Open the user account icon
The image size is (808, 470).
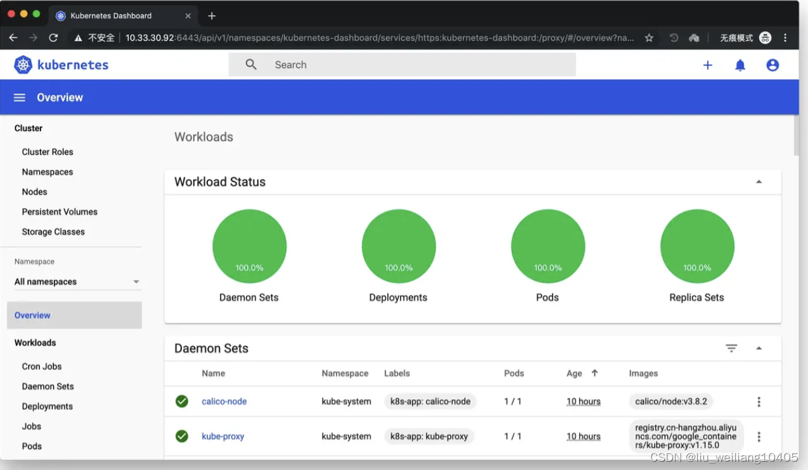tap(773, 65)
